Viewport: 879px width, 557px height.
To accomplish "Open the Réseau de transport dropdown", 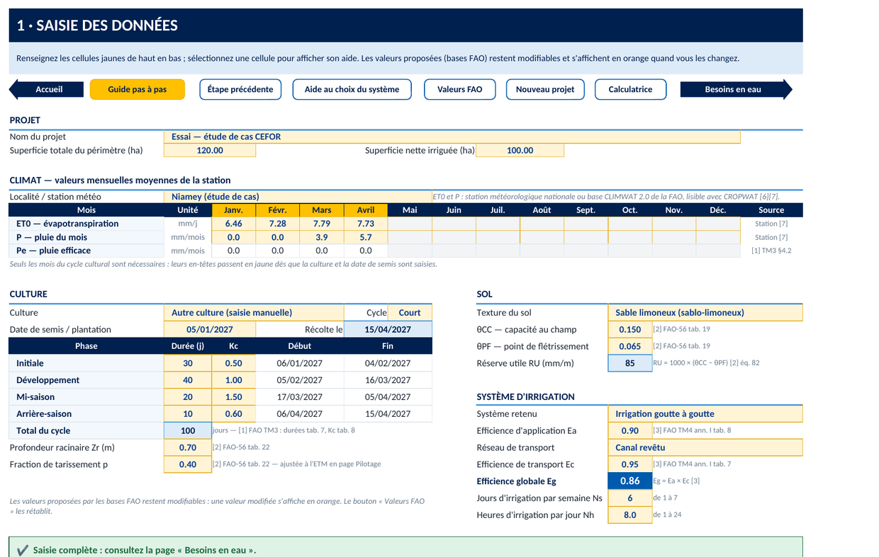I will click(705, 447).
